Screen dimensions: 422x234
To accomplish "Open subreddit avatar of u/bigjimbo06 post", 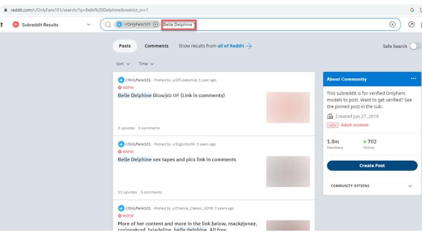I will 121,144.
